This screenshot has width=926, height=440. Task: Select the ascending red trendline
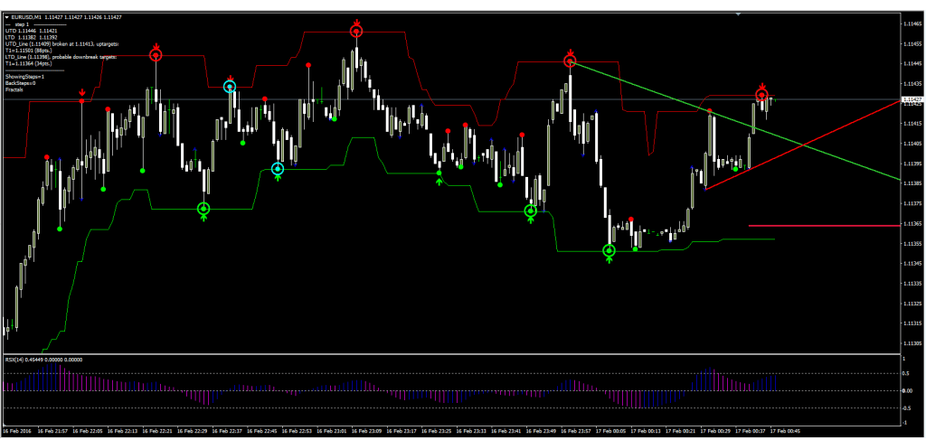(803, 145)
